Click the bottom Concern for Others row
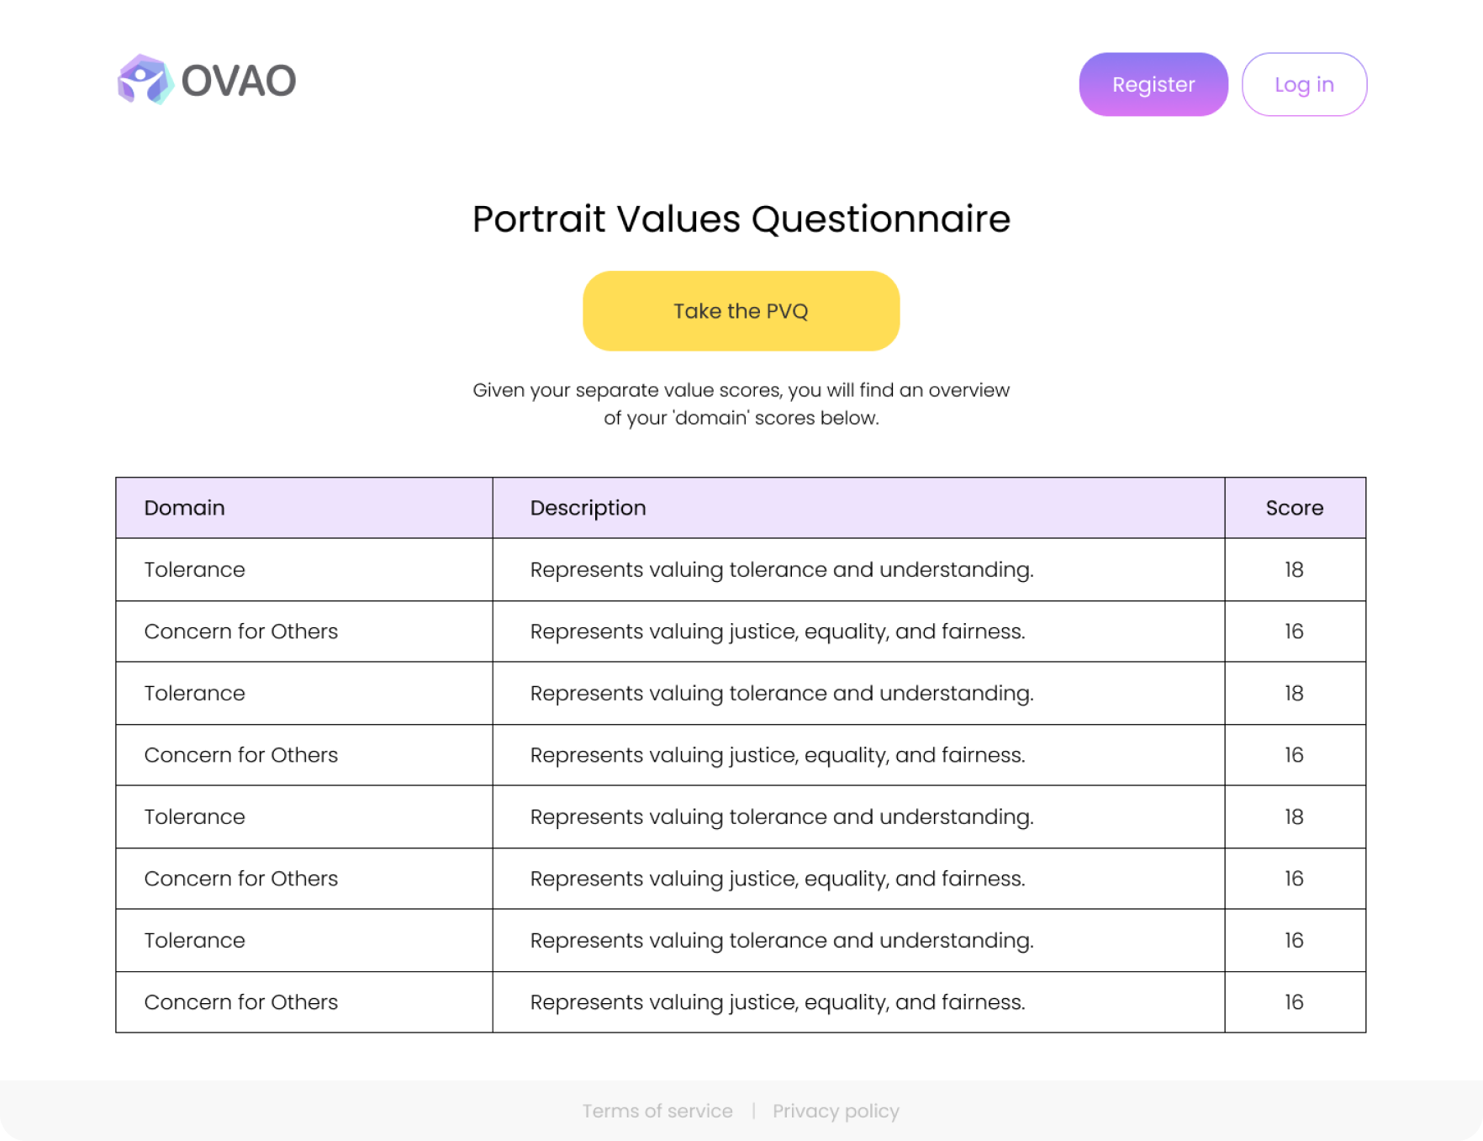 (x=241, y=1002)
